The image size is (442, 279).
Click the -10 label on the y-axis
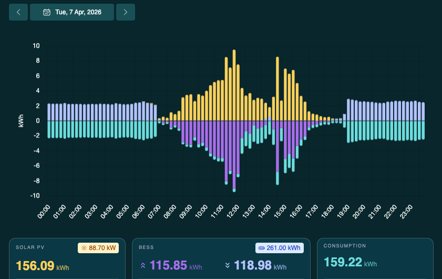[35, 196]
